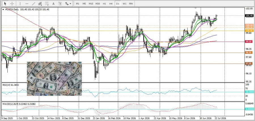Switch to the M15 timeframe
255x121 pixels.
coord(91,4)
